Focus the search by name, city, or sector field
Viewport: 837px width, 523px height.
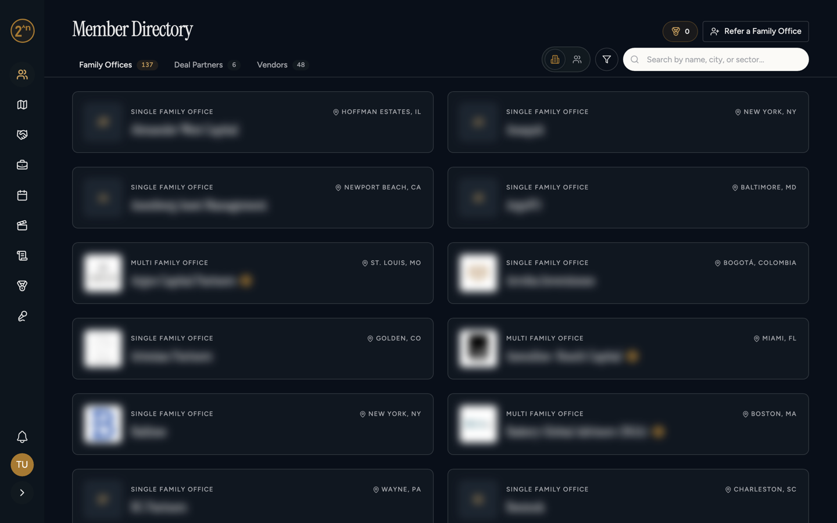pos(716,59)
